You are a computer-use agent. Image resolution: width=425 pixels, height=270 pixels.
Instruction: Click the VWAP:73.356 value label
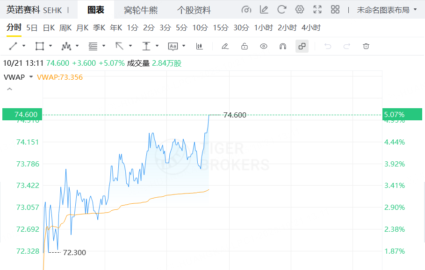coord(60,77)
